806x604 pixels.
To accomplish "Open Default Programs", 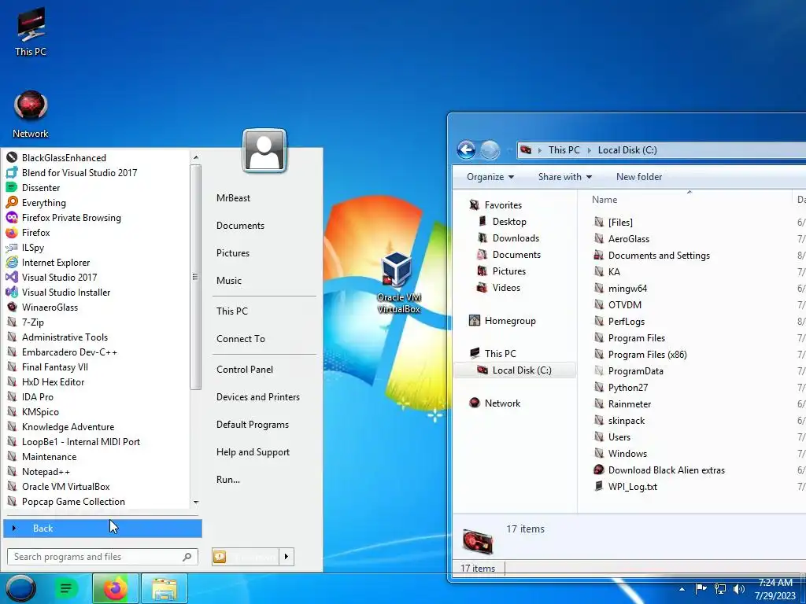I will [253, 425].
